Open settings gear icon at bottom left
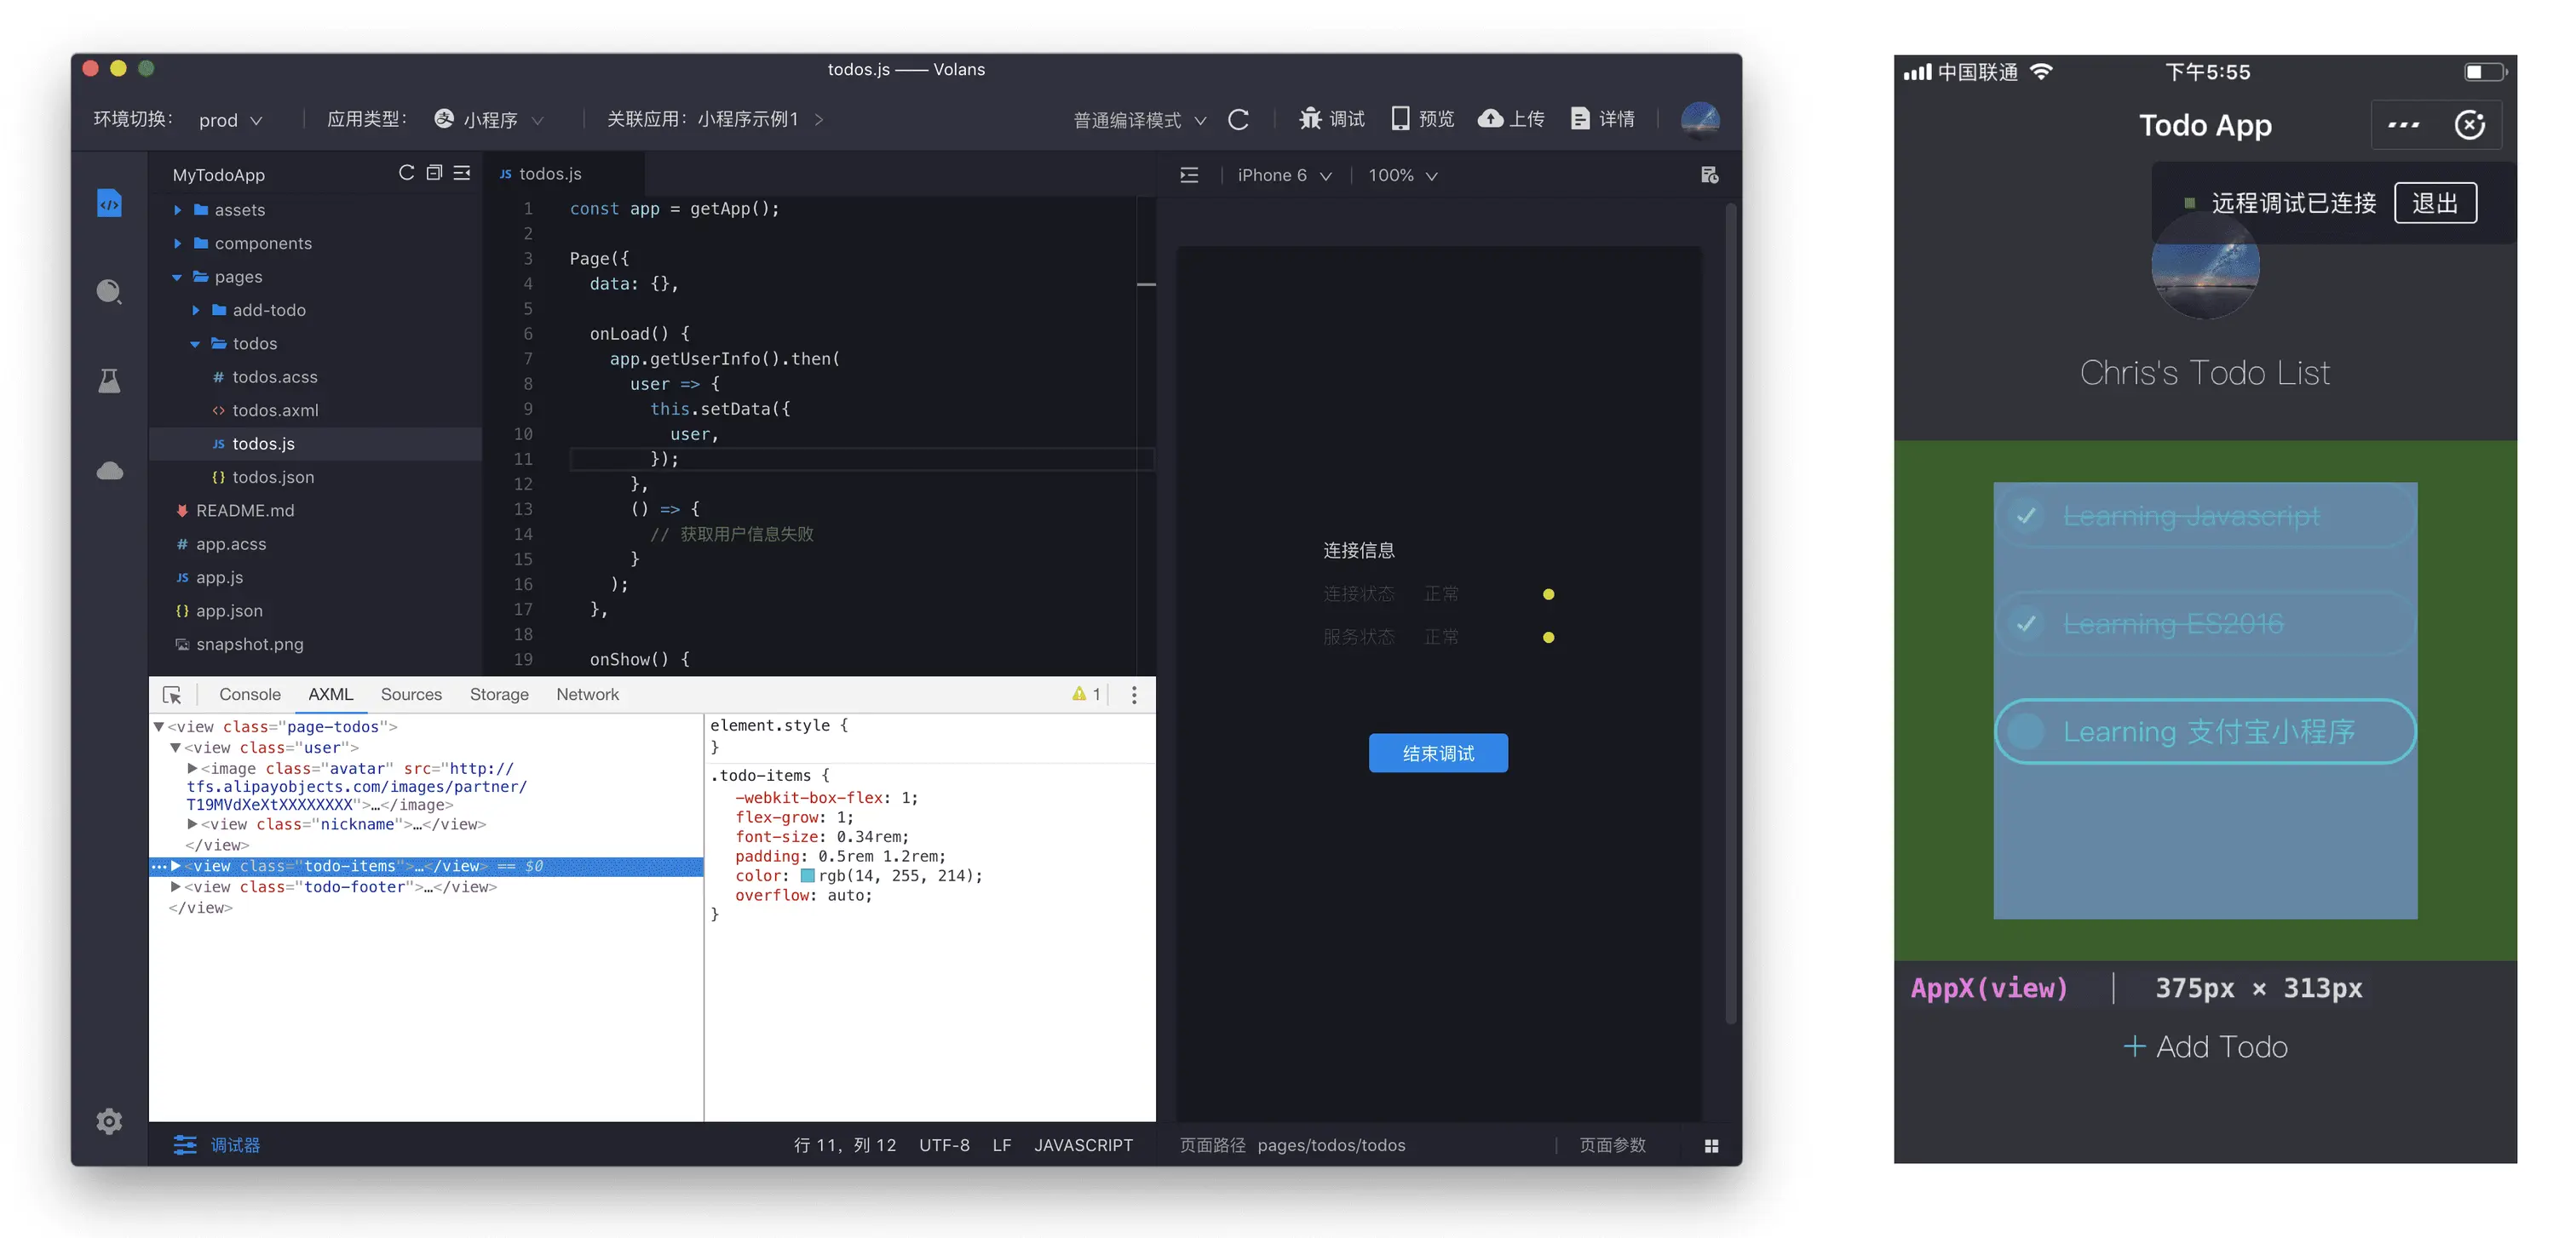 [x=109, y=1121]
